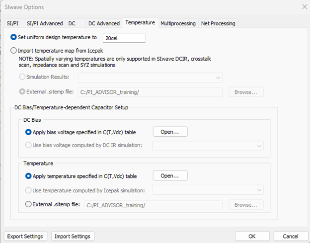Click Open button in DC Bias section
Image resolution: width=310 pixels, height=243 pixels.
[x=170, y=132]
